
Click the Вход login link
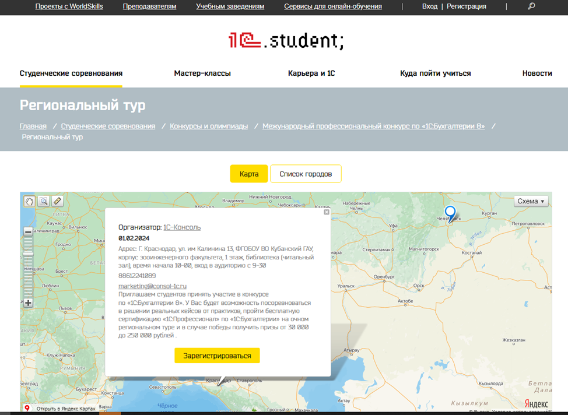click(430, 6)
